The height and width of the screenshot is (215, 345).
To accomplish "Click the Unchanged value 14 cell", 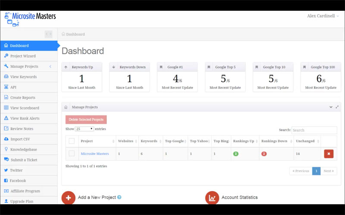I will 307,154.
